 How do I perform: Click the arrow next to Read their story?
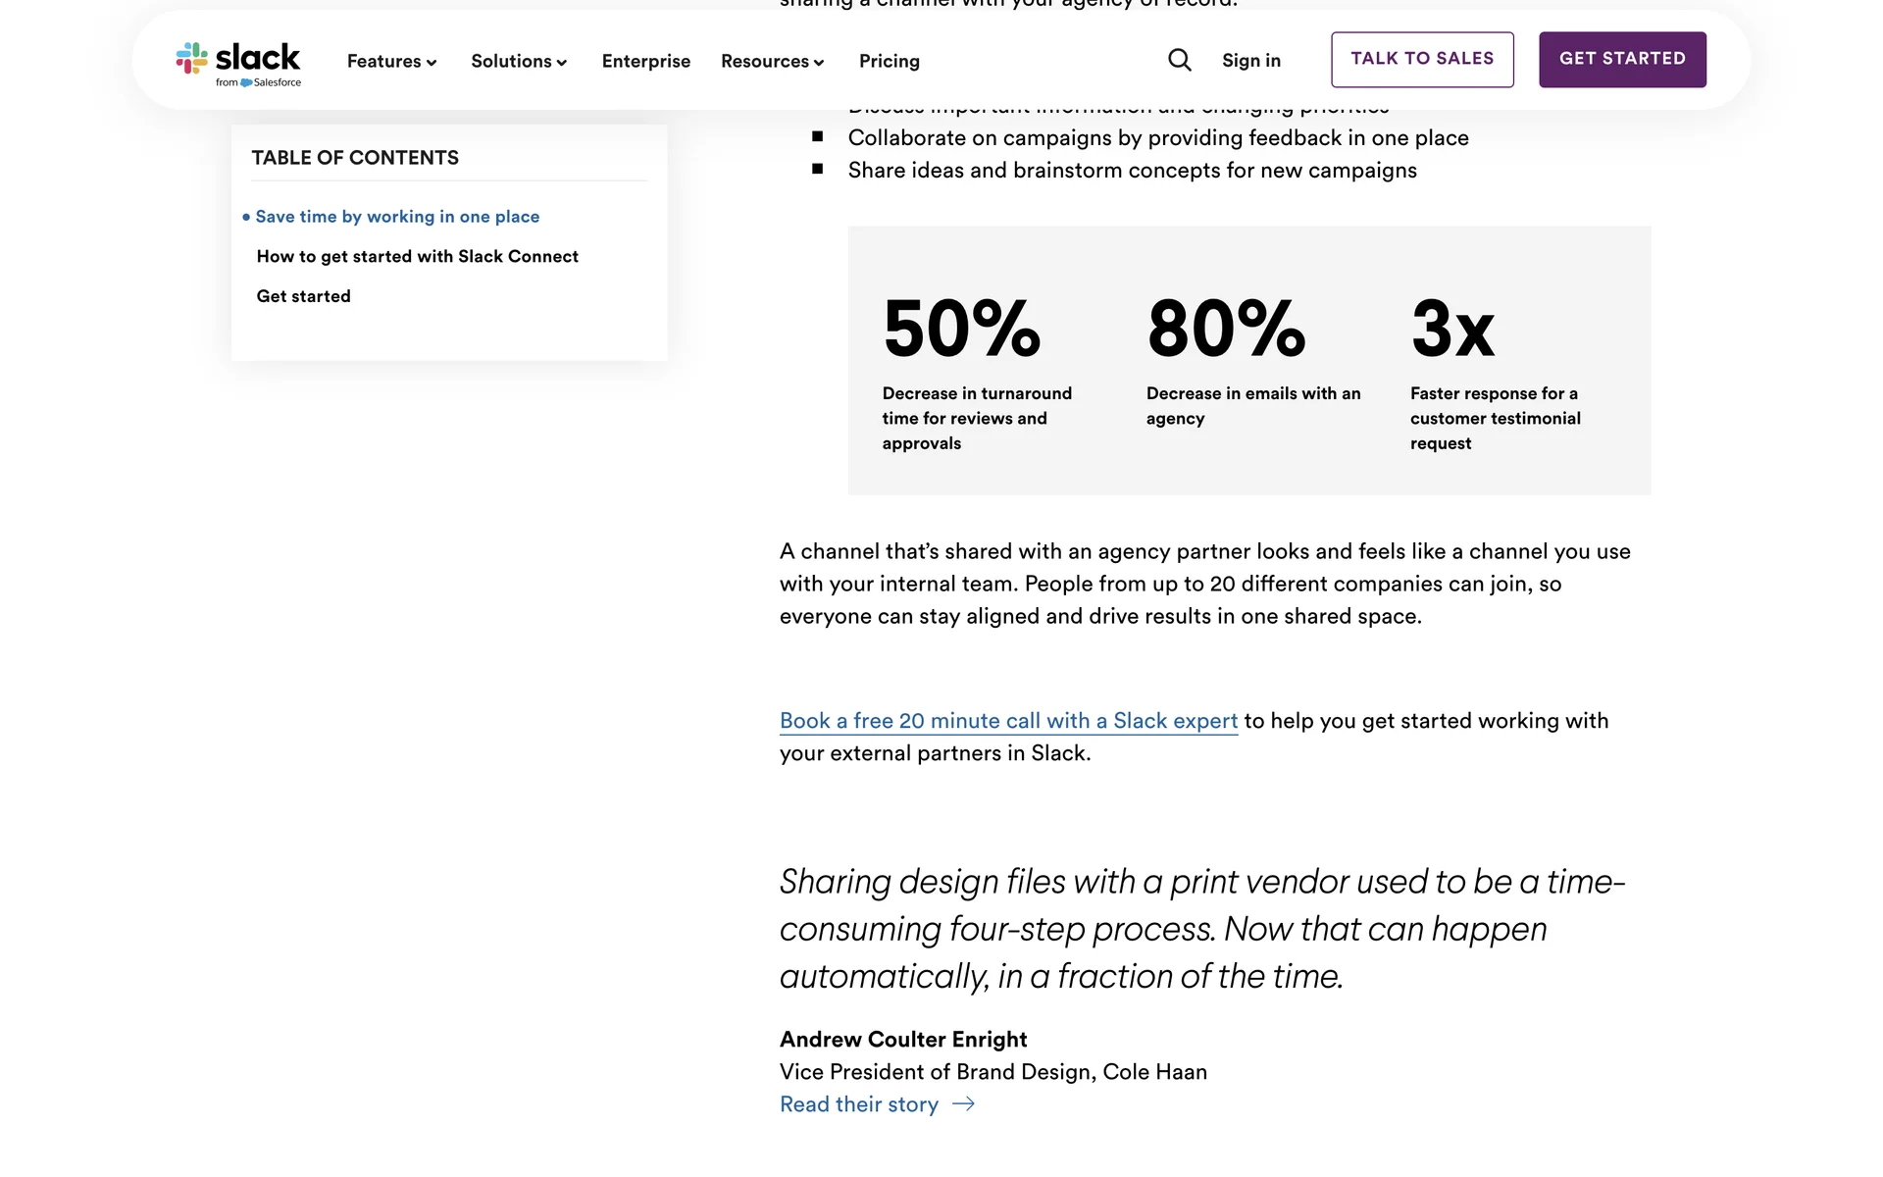[963, 1104]
